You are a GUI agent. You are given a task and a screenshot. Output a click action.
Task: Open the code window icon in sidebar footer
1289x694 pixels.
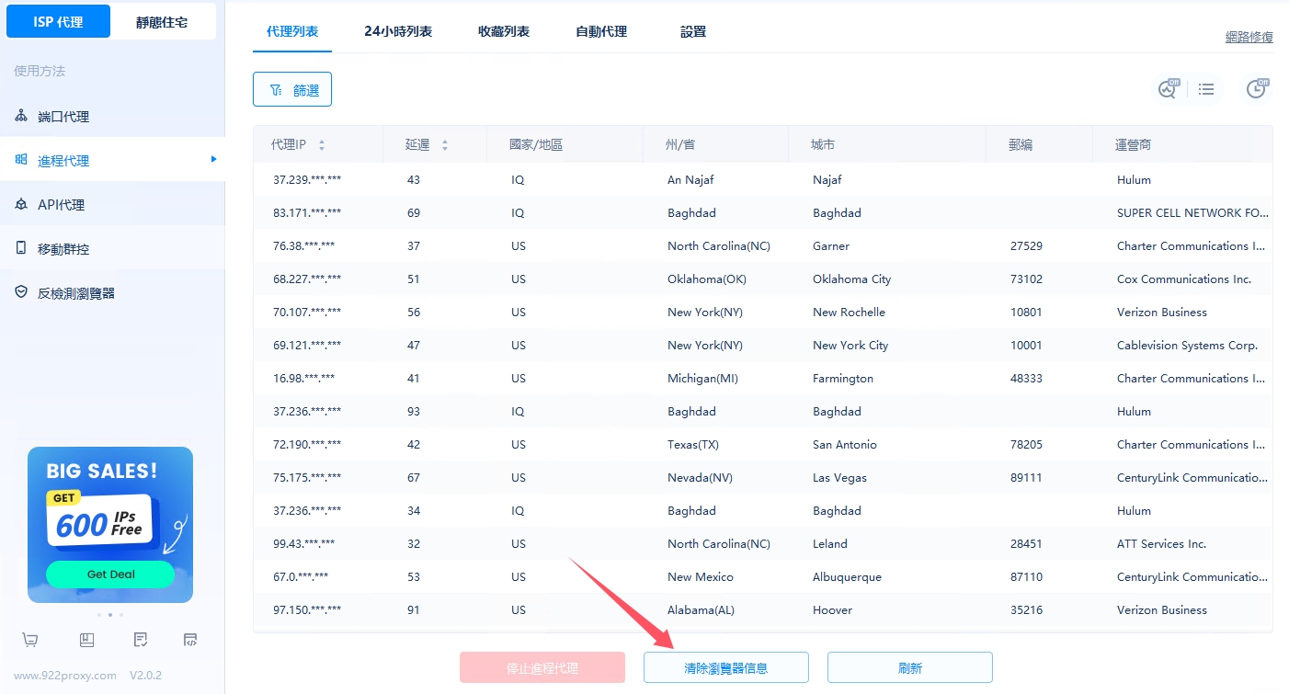pos(190,640)
